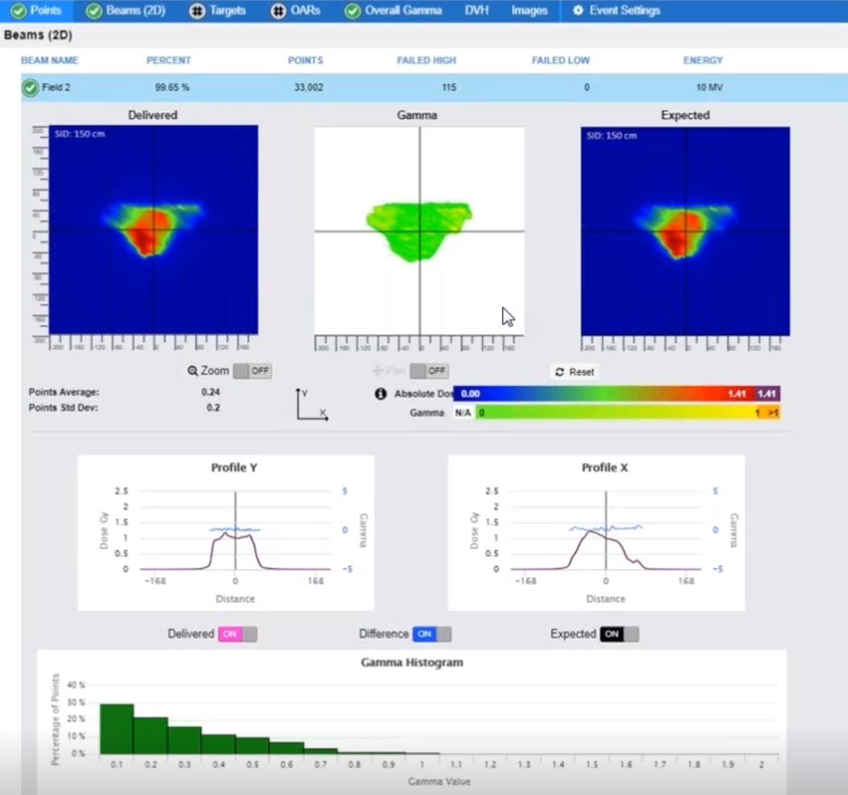Select the Overall Gamma check icon
848x795 pixels.
(352, 11)
